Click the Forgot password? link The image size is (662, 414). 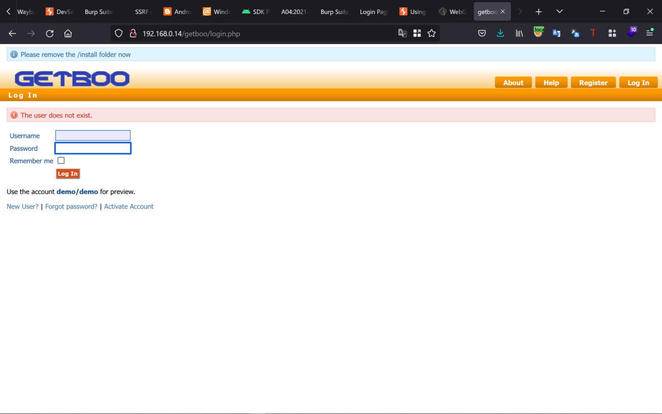click(71, 206)
